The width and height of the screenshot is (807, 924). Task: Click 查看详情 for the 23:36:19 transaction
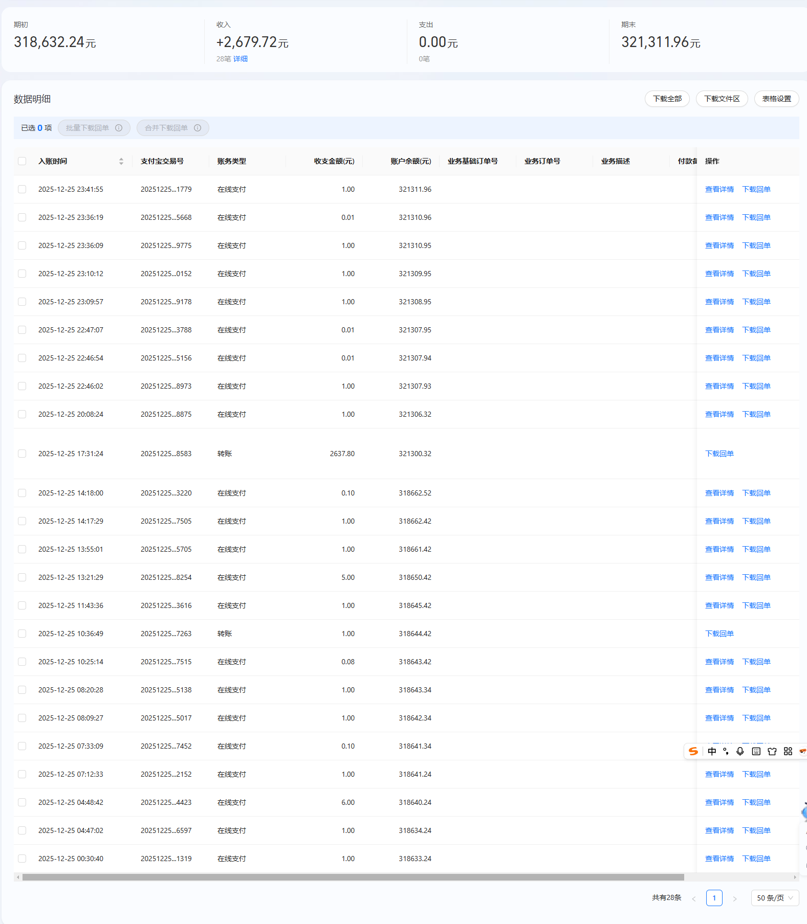pyautogui.click(x=719, y=217)
